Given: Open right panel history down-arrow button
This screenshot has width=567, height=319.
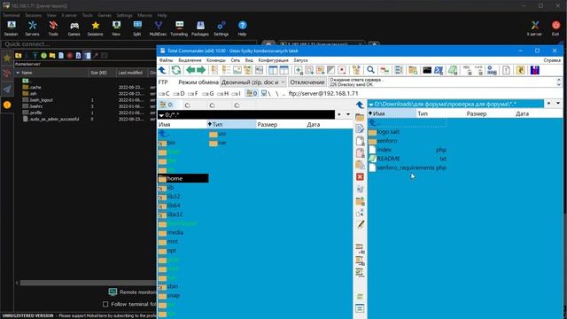Looking at the screenshot, I should (558, 104).
